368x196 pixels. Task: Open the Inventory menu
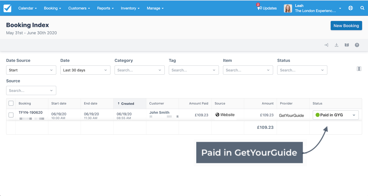tap(130, 8)
